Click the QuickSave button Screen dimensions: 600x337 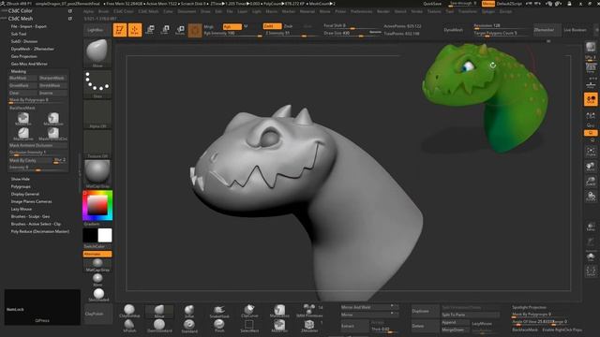click(432, 4)
